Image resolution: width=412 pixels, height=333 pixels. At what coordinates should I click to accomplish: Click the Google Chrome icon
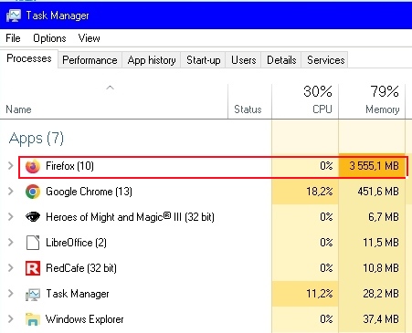(33, 192)
